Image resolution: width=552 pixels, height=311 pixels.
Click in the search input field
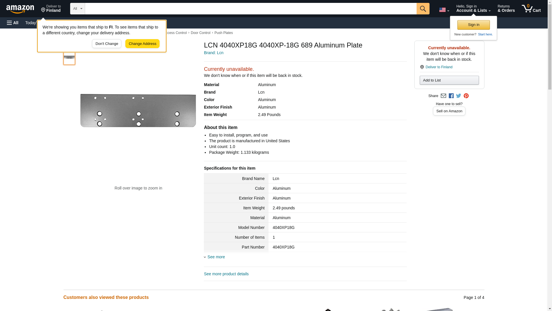(250, 9)
